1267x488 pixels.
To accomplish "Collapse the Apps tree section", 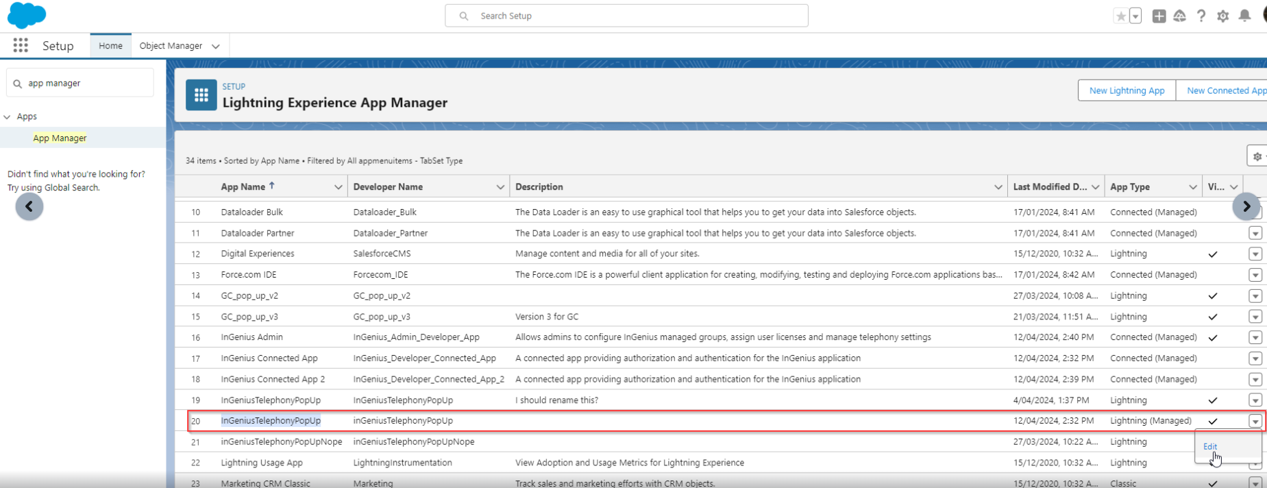I will 8,117.
